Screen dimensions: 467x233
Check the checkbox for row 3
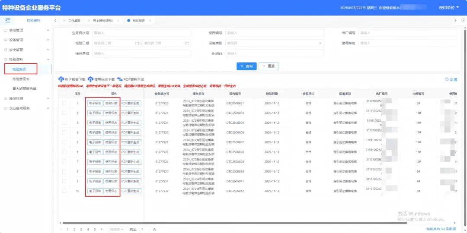(64, 123)
